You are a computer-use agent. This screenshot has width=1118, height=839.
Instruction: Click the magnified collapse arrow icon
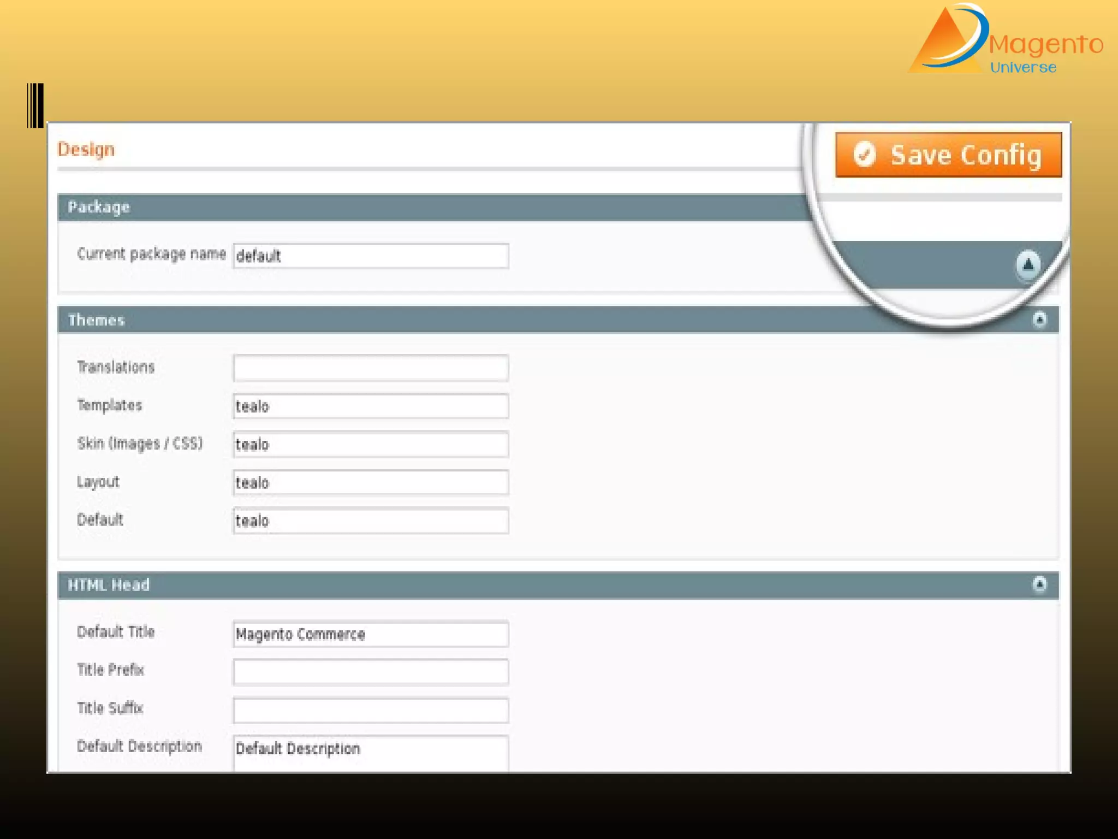pos(1027,265)
